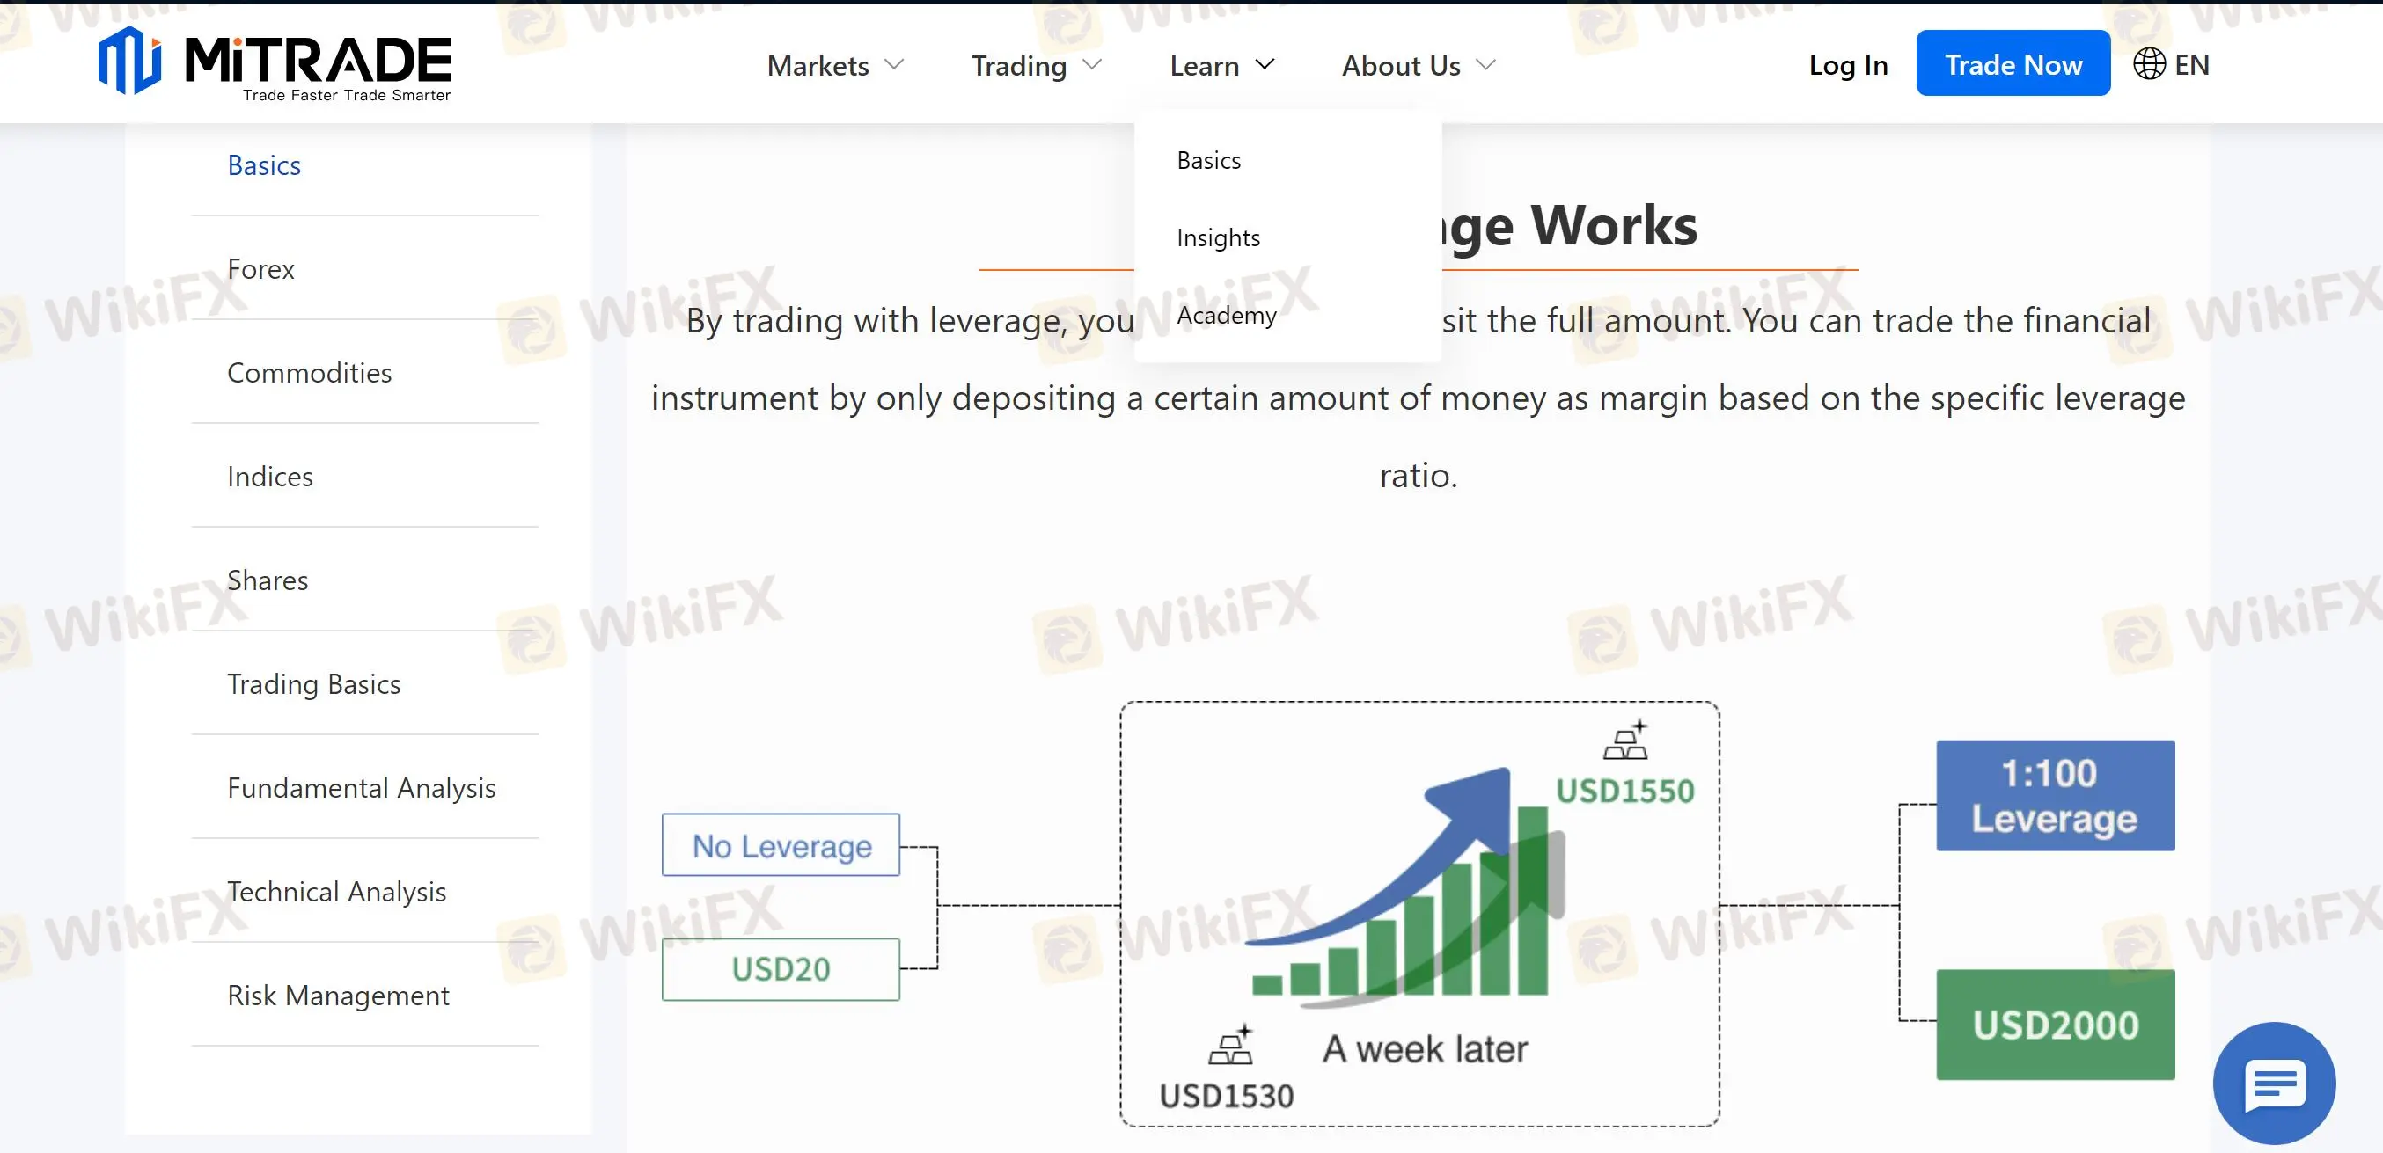
Task: Open the Markets dropdown menu
Action: (x=834, y=65)
